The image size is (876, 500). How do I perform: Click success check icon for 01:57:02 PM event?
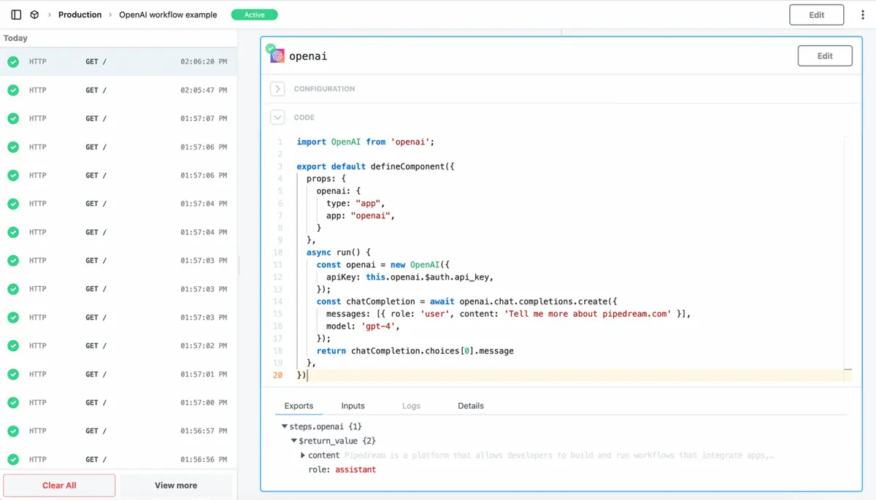pos(13,346)
